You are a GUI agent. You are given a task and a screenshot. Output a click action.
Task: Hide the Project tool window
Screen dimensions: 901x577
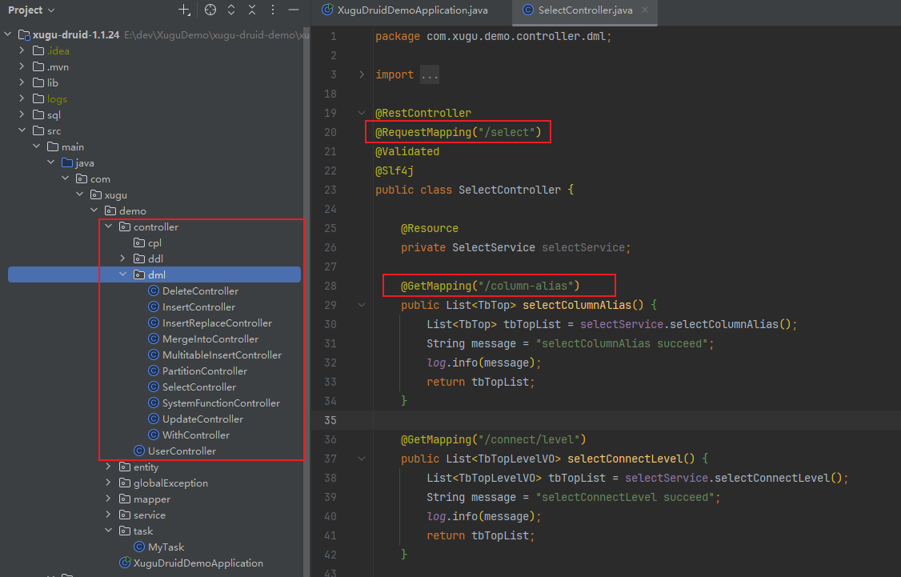point(294,10)
